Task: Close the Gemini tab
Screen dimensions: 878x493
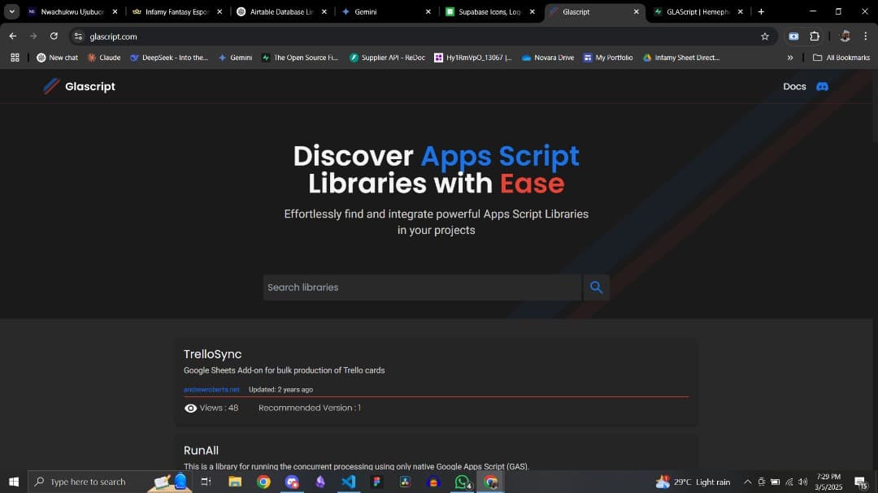Action: click(x=428, y=11)
